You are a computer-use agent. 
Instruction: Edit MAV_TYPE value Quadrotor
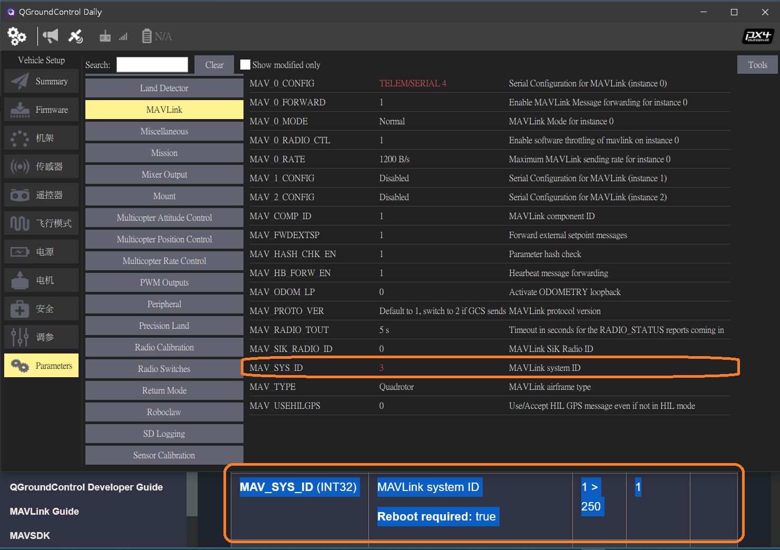point(396,387)
